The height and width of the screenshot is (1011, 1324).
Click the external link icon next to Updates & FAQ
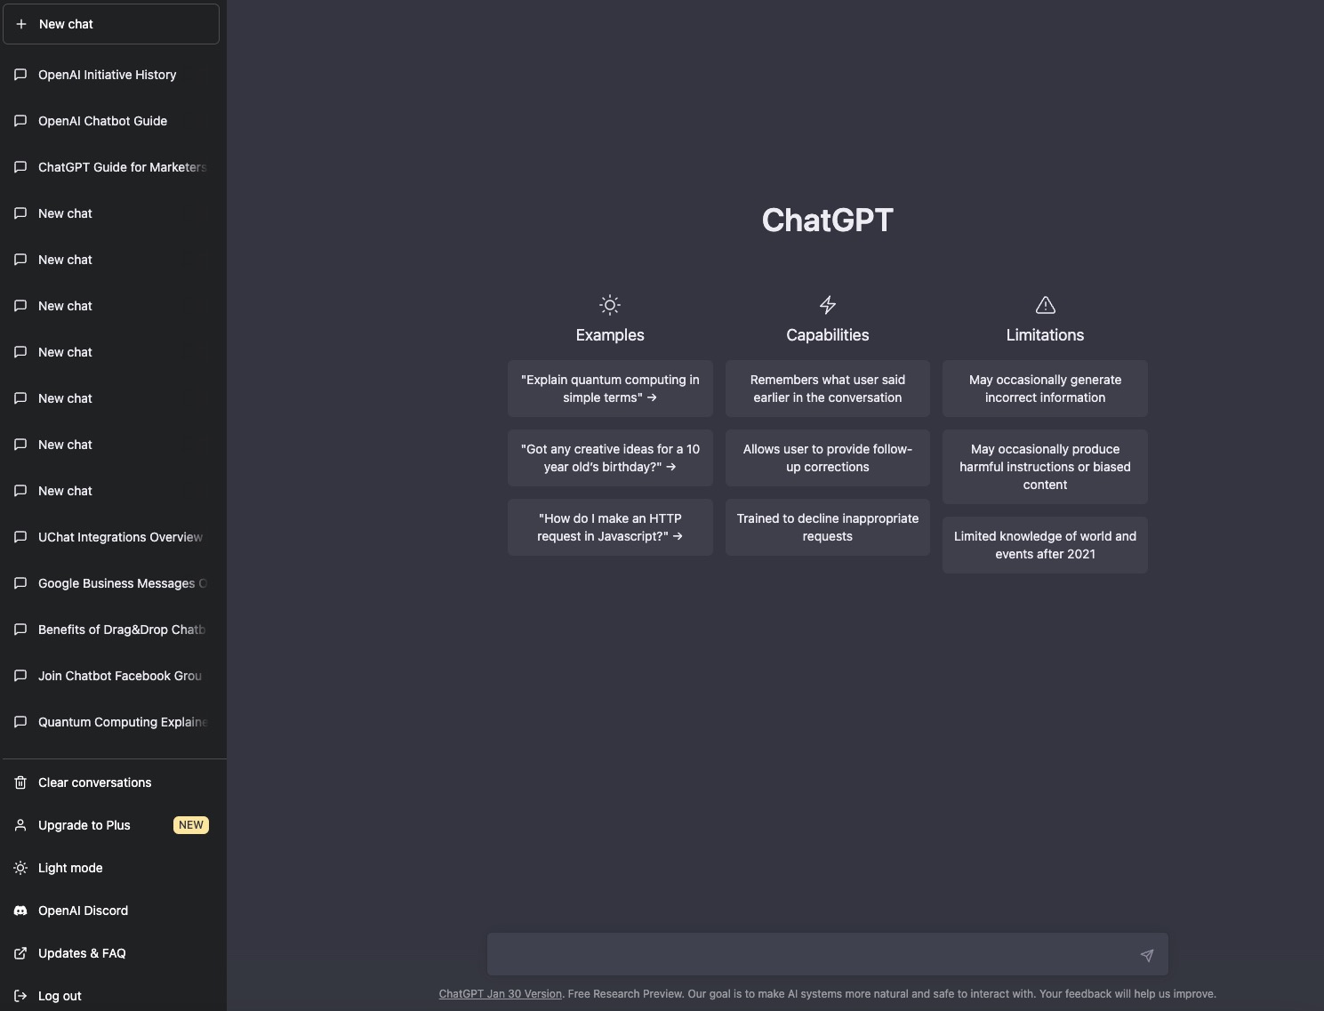click(x=20, y=953)
